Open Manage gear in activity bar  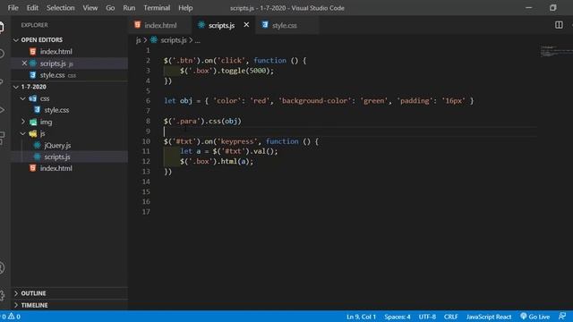point(2,294)
